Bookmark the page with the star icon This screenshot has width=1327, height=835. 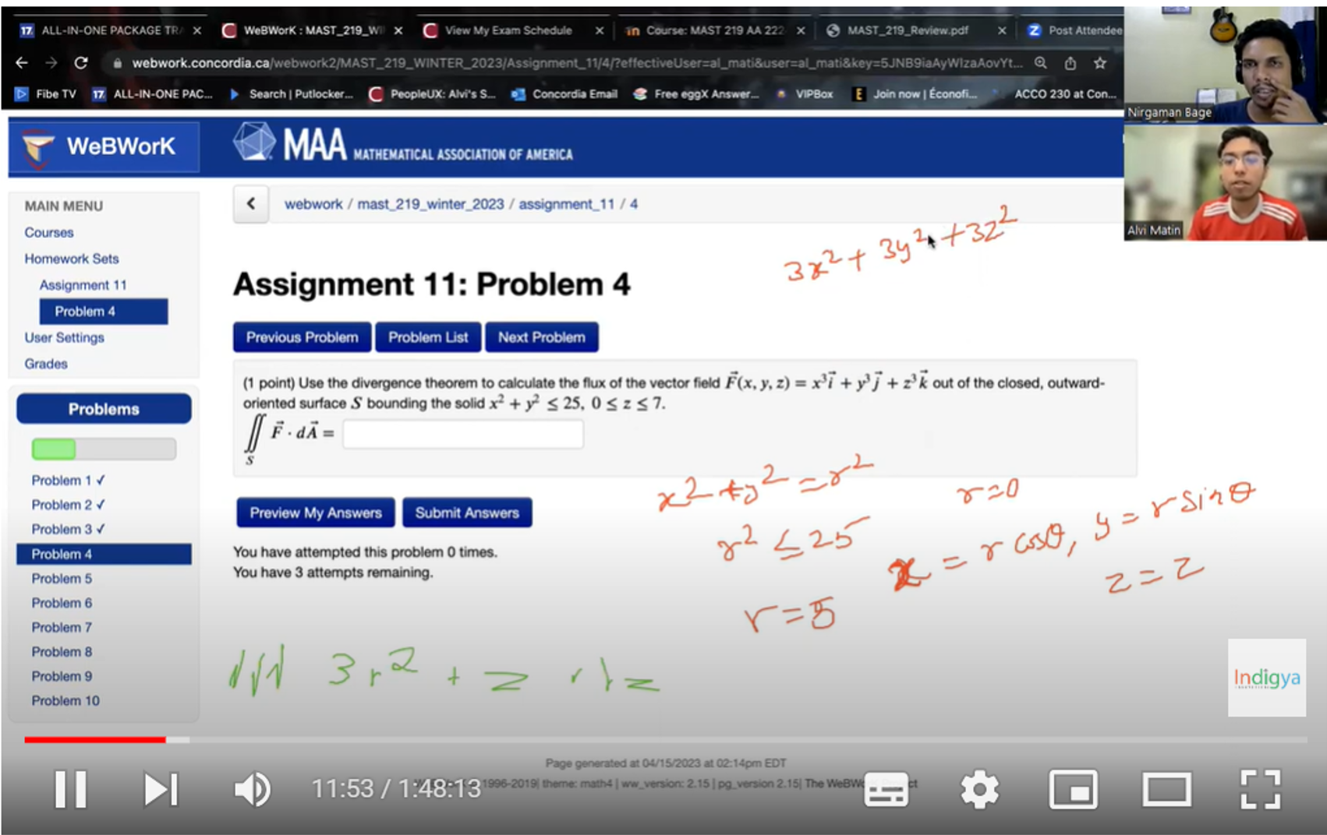(x=1100, y=63)
